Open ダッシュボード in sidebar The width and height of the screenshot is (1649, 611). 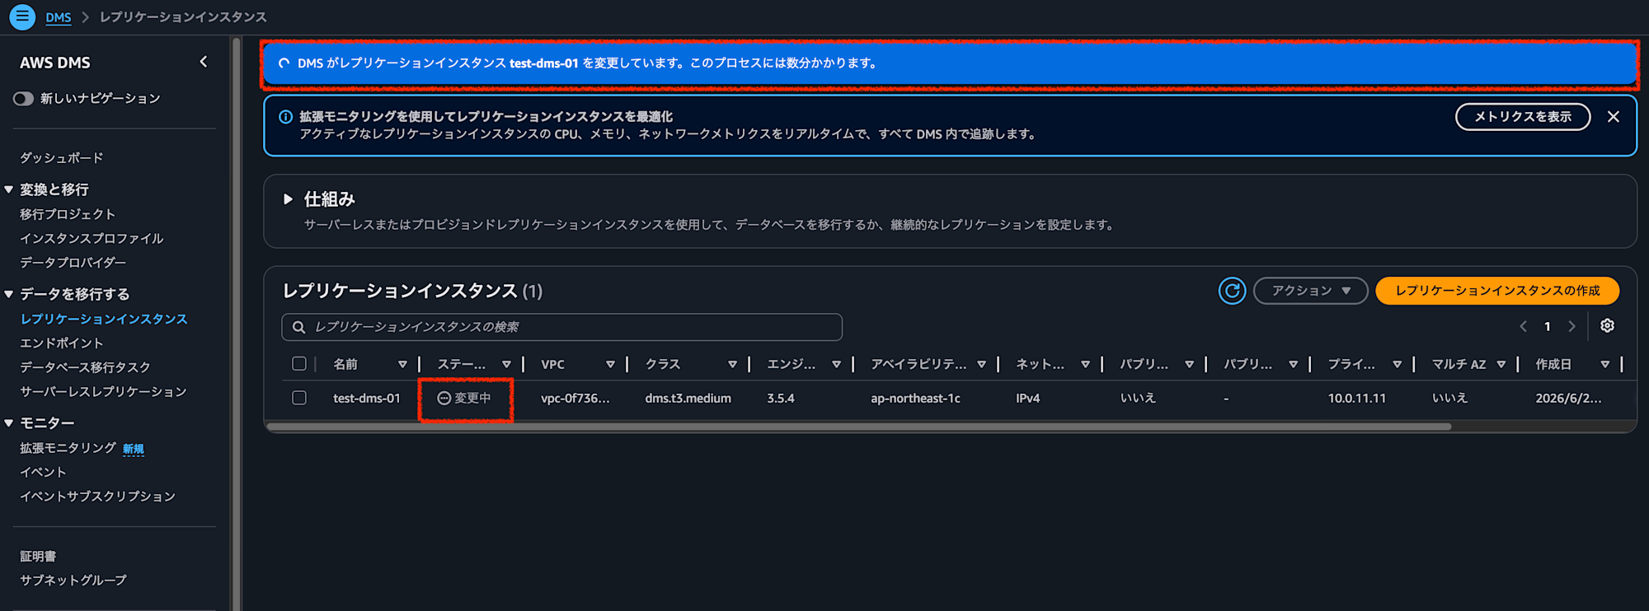(x=62, y=158)
